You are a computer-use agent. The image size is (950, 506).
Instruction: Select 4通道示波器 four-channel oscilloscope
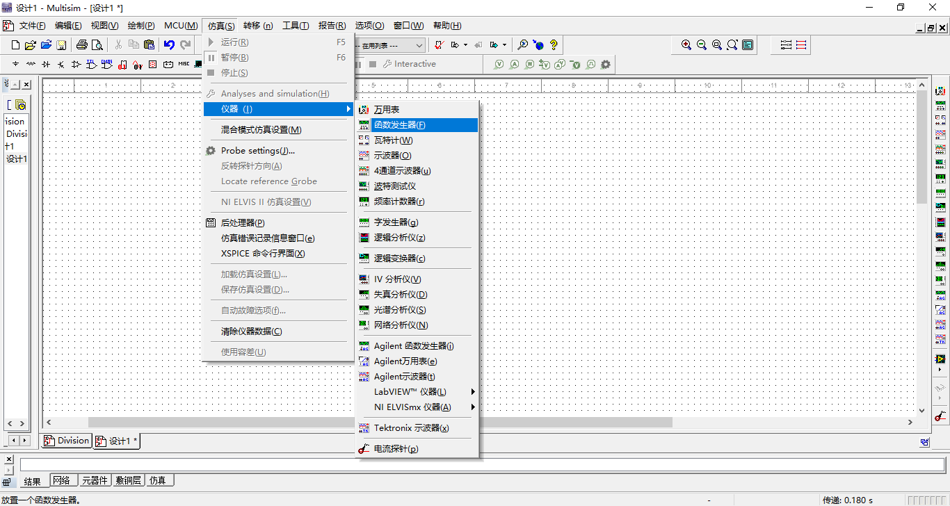pyautogui.click(x=417, y=171)
